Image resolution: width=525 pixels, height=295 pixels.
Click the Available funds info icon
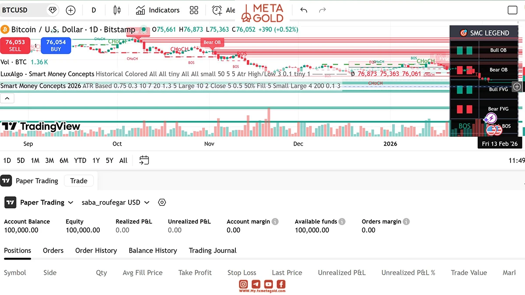342,222
